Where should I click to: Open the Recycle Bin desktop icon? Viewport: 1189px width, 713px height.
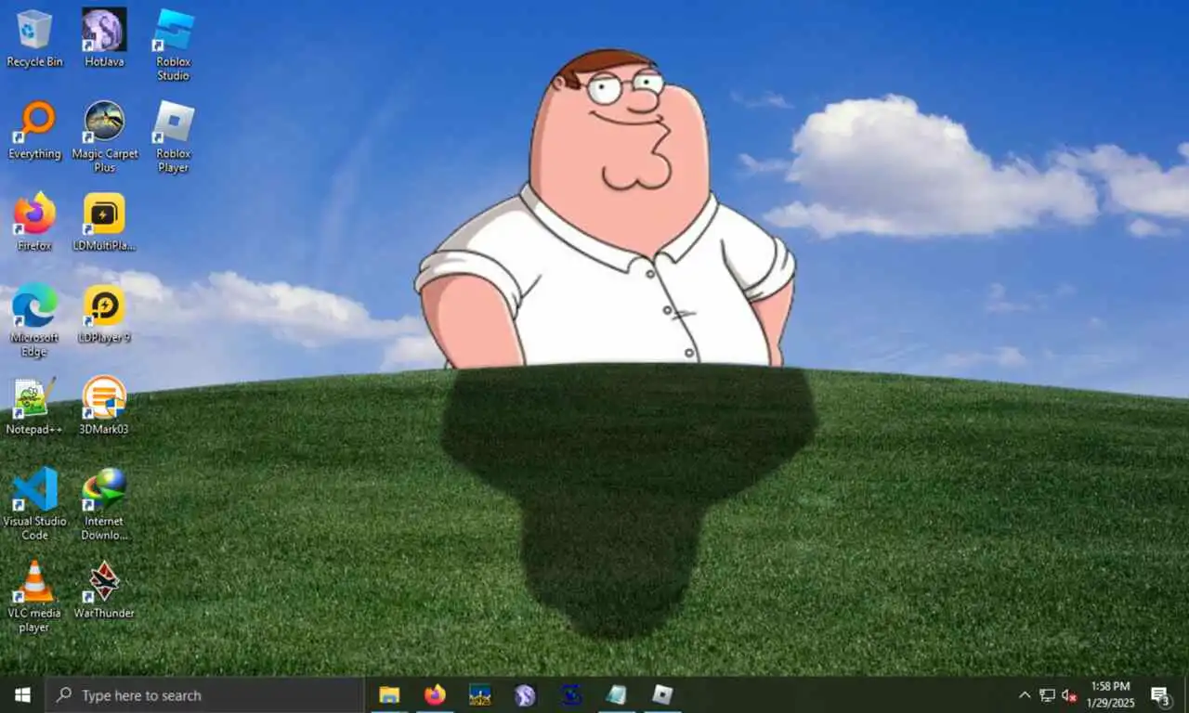point(34,38)
